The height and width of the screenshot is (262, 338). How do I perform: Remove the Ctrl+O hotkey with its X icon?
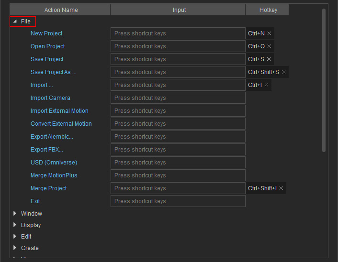pos(269,46)
